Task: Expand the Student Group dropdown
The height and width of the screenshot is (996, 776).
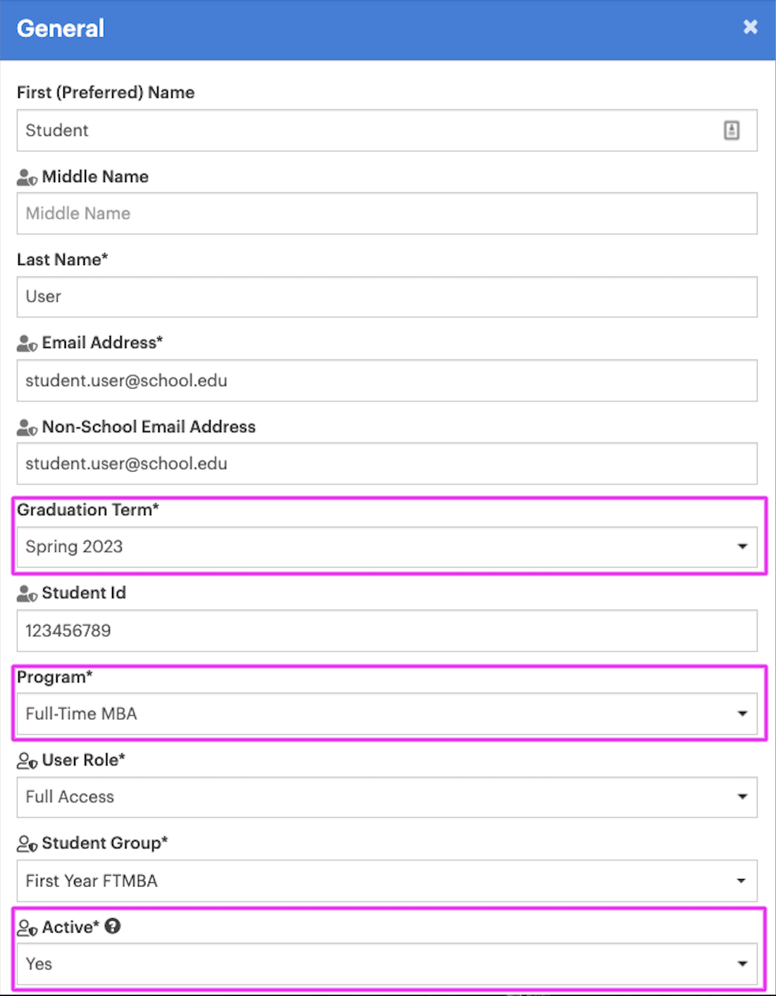Action: (x=387, y=881)
